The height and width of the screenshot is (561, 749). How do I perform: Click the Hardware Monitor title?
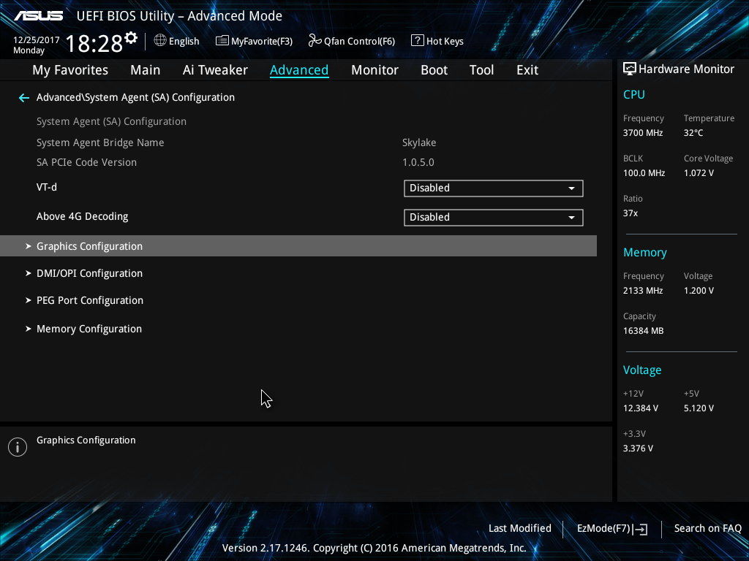tap(686, 69)
